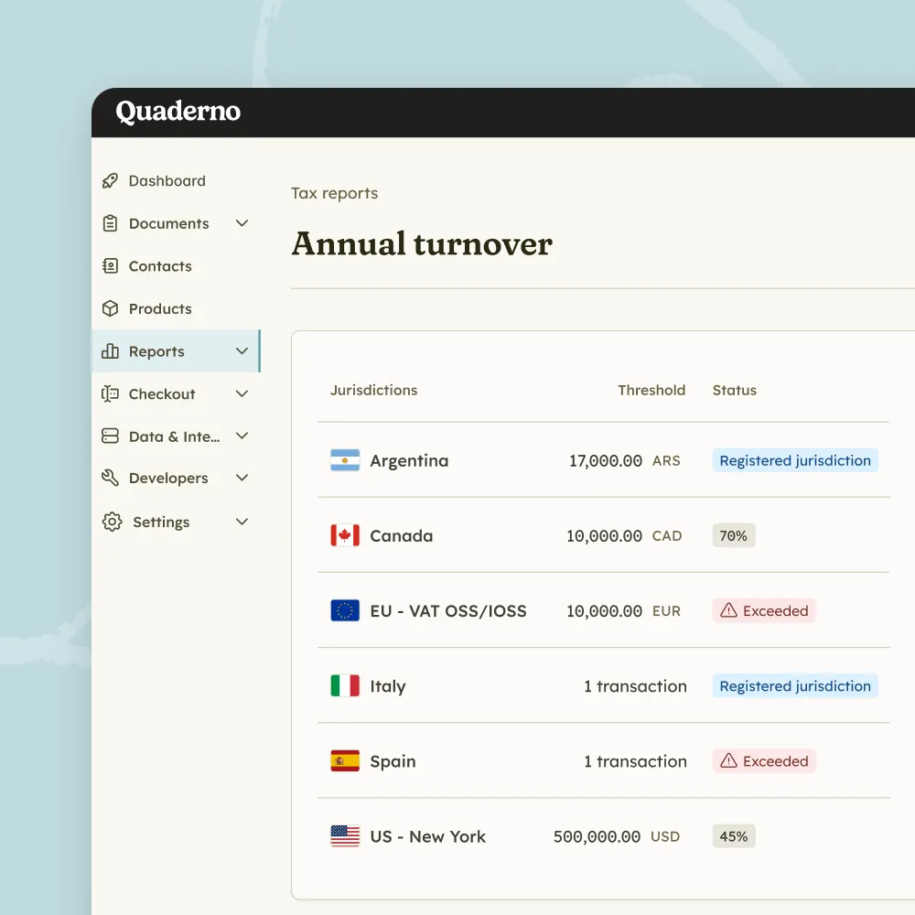Click the Registered jurisdiction badge for Argentina

pyautogui.click(x=794, y=460)
